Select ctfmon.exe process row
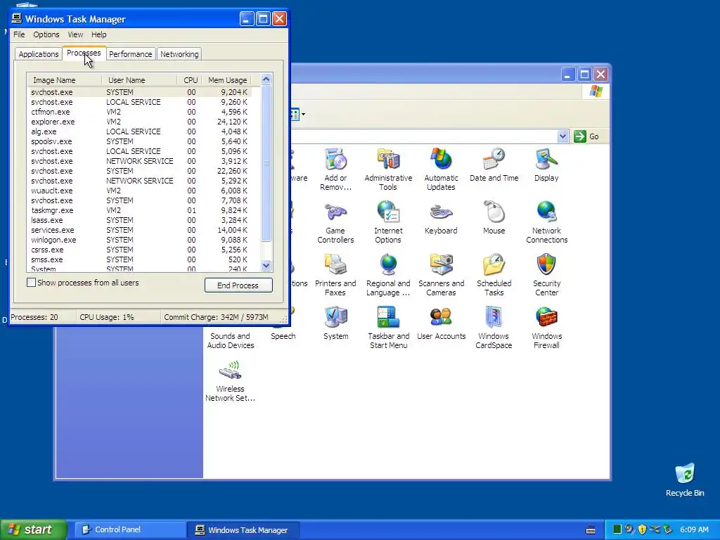This screenshot has width=720, height=540. pos(140,112)
